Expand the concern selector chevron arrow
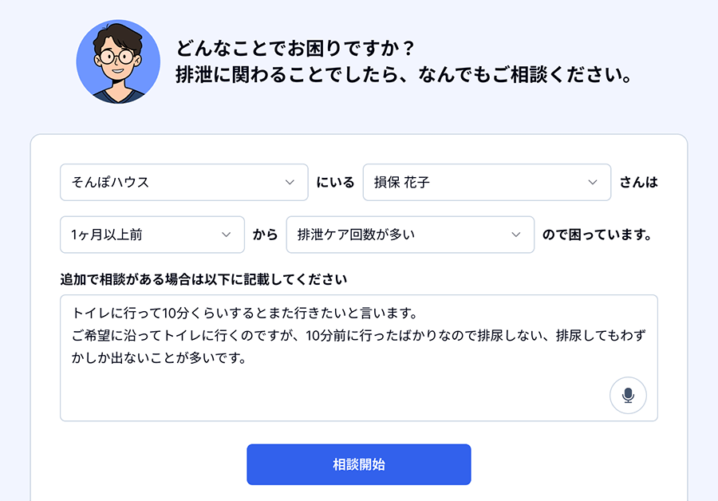 [518, 235]
